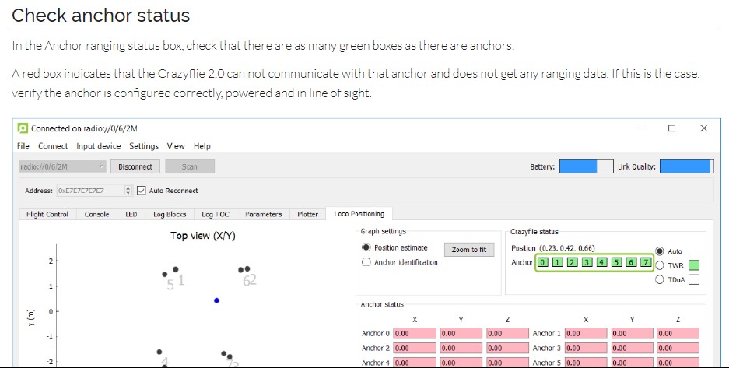729x368 pixels.
Task: Click green anchor 7 status box
Action: pyautogui.click(x=644, y=263)
